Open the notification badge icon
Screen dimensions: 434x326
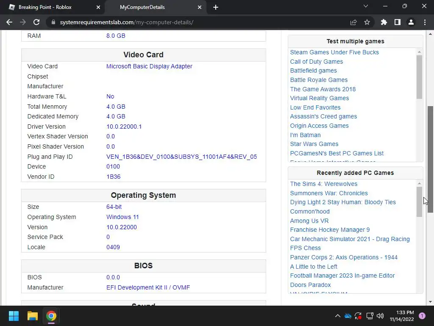click(422, 315)
